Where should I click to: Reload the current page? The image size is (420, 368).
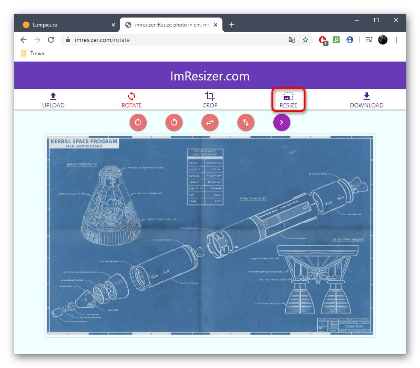[x=51, y=40]
